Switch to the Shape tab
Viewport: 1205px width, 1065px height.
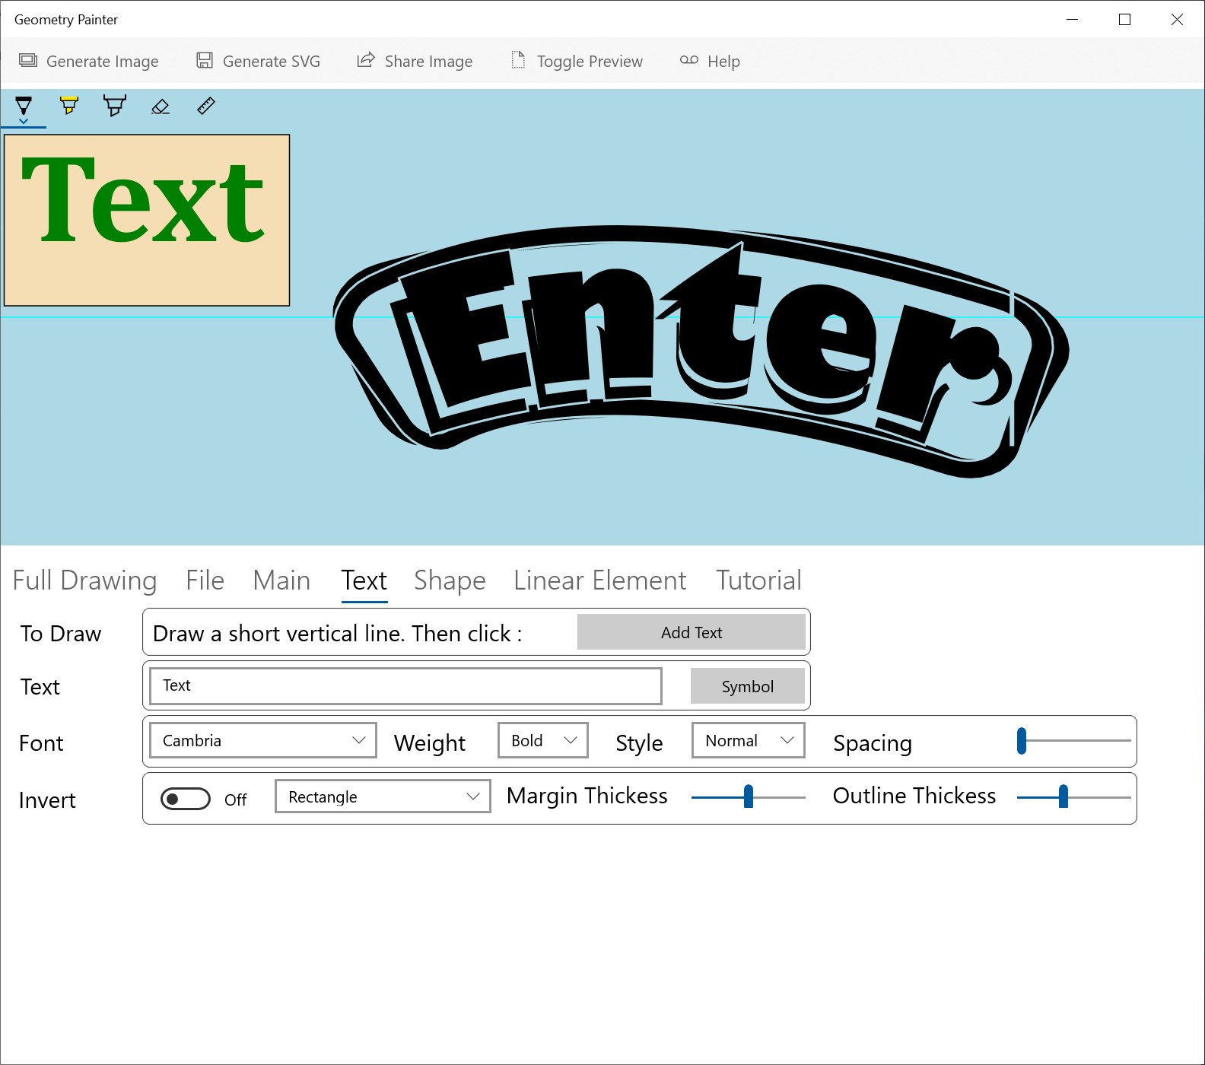point(450,580)
